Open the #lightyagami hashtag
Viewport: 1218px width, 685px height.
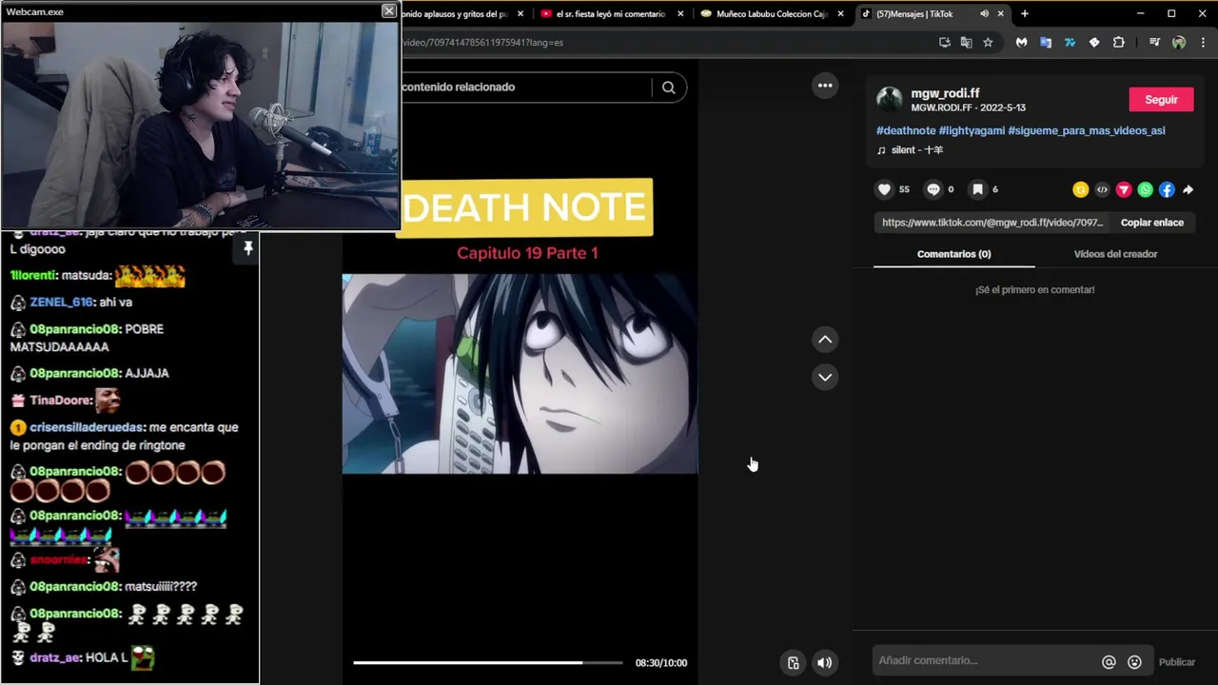point(972,130)
